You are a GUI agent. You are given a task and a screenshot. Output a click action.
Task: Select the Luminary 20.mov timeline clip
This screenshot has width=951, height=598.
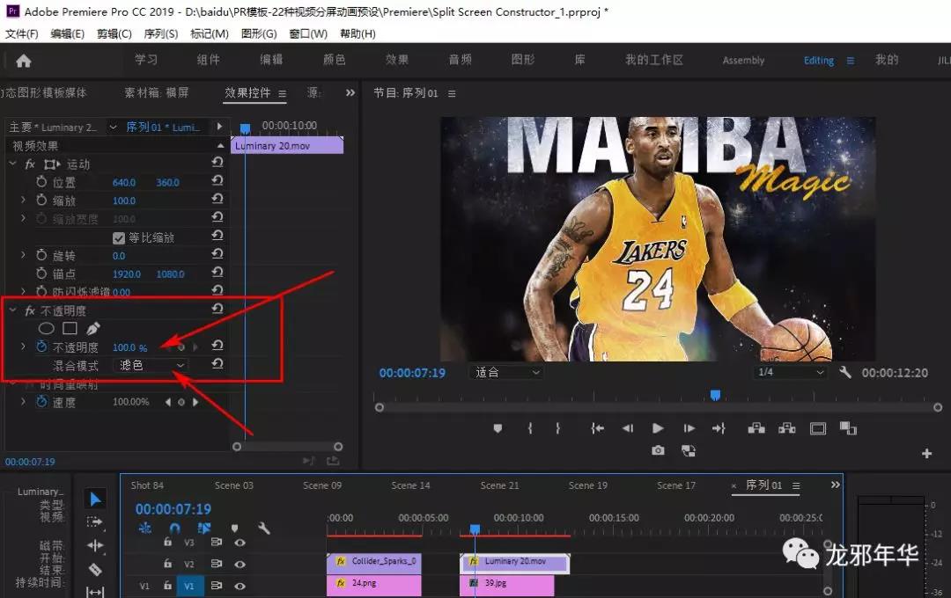pyautogui.click(x=515, y=564)
